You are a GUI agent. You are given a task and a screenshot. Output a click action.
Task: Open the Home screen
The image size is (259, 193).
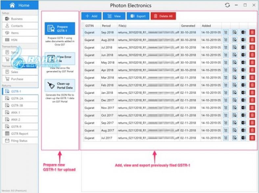coord(19,5)
